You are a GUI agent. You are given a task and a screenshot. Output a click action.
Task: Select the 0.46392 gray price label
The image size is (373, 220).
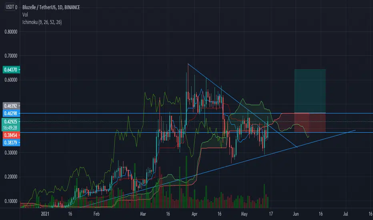(11, 106)
